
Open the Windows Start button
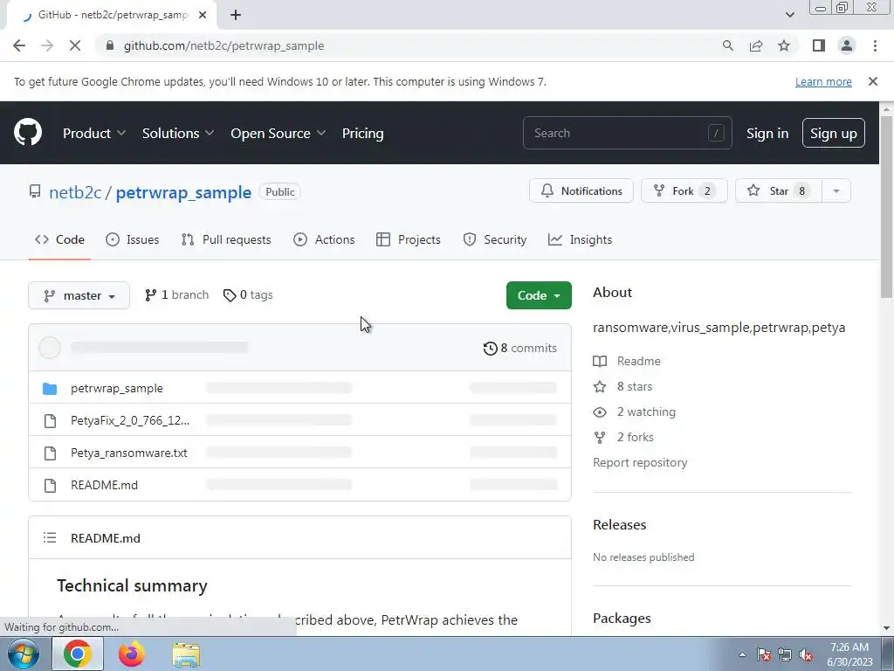(x=24, y=654)
